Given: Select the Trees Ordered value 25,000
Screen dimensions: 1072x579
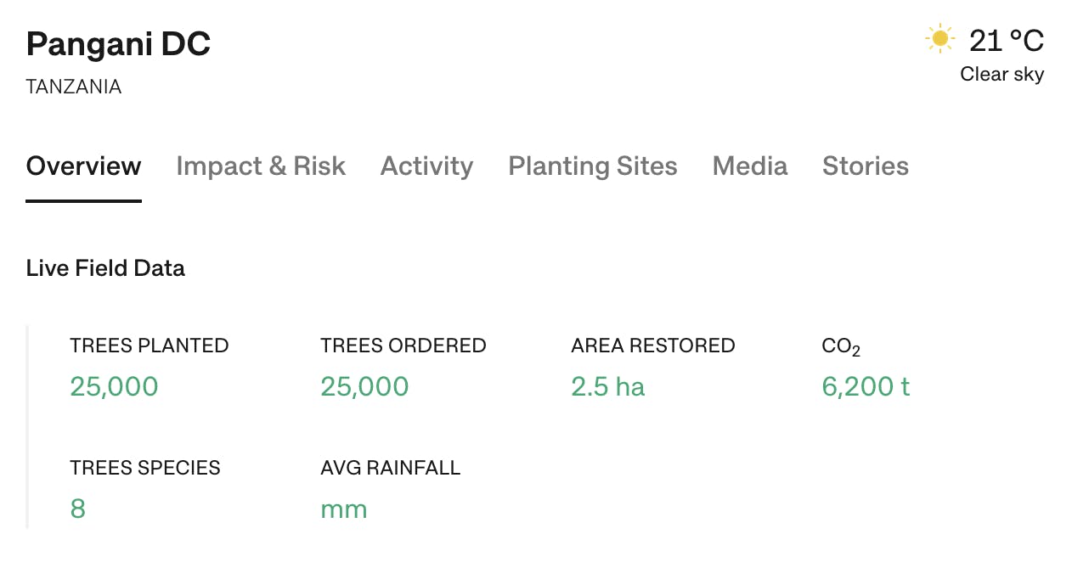Looking at the screenshot, I should click(364, 387).
